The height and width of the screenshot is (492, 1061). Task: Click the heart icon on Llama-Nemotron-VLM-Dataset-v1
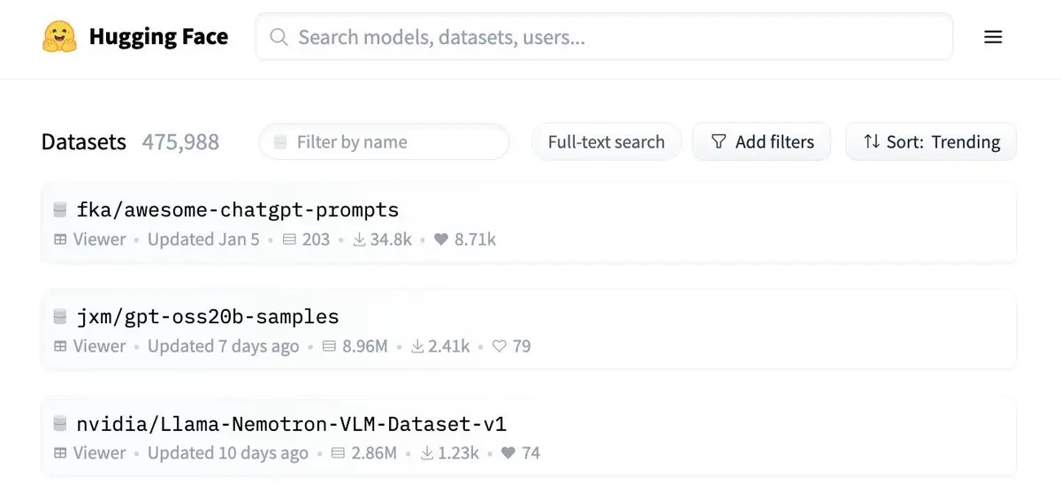pos(508,453)
